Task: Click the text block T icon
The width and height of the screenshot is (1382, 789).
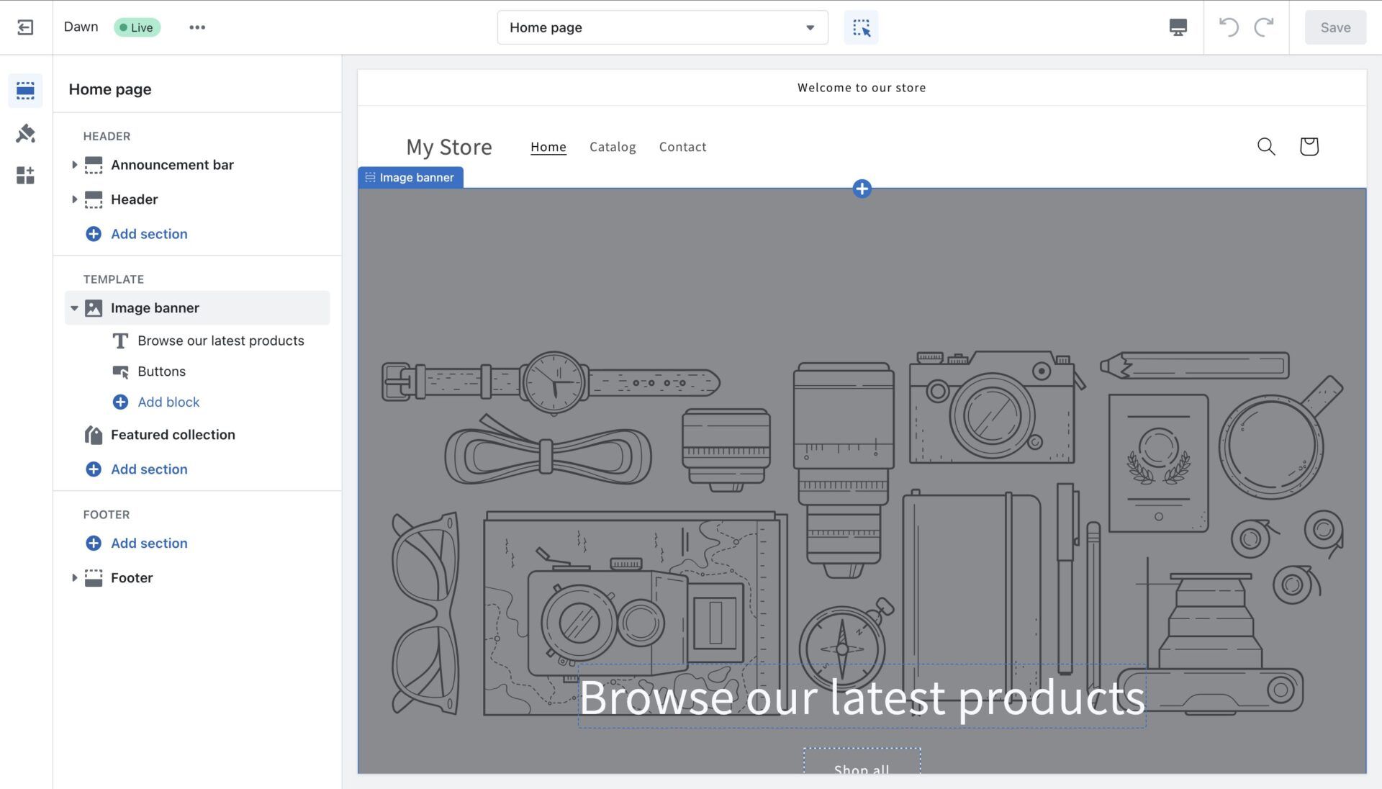Action: coord(120,341)
